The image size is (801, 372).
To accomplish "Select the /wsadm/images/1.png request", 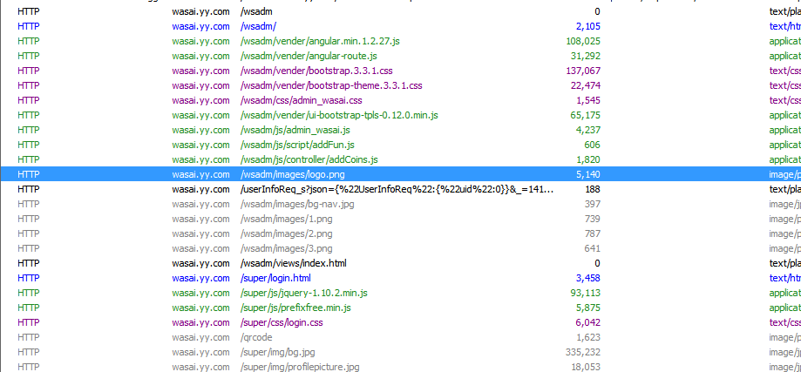I will click(x=401, y=219).
